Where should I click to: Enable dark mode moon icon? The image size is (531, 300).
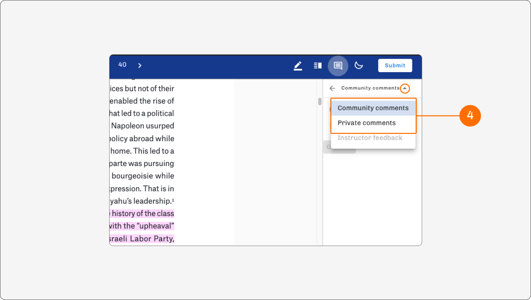pos(359,65)
